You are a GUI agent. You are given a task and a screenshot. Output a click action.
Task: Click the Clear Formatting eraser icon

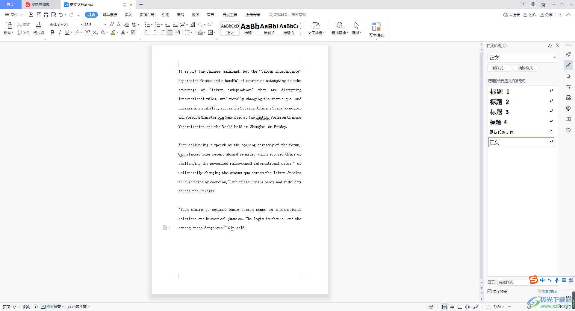pyautogui.click(x=127, y=25)
